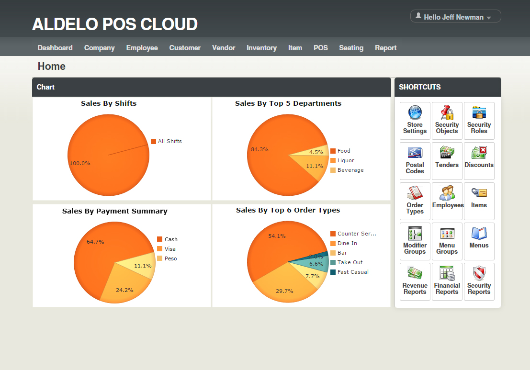Image resolution: width=530 pixels, height=370 pixels.
Task: Click the Chart panel header
Action: pos(212,87)
